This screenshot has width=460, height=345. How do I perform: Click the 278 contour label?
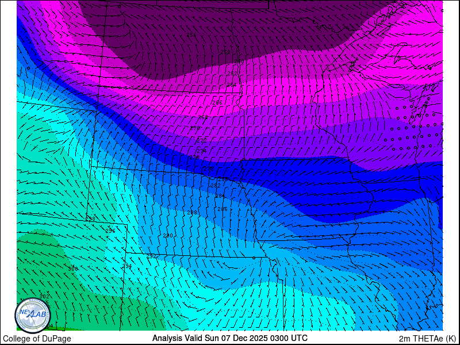209,169
